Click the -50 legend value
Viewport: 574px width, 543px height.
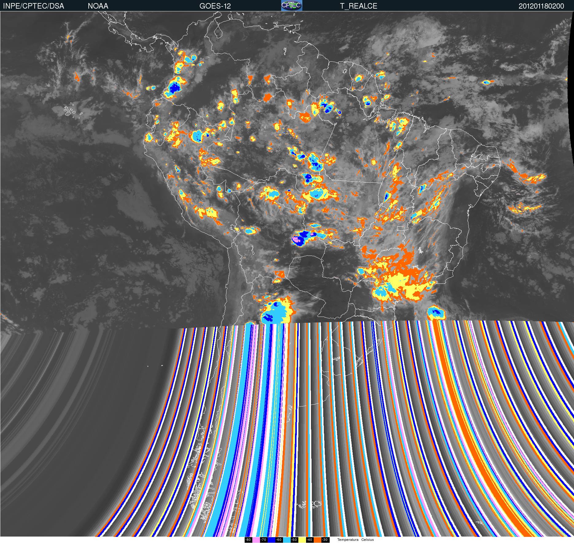point(294,540)
